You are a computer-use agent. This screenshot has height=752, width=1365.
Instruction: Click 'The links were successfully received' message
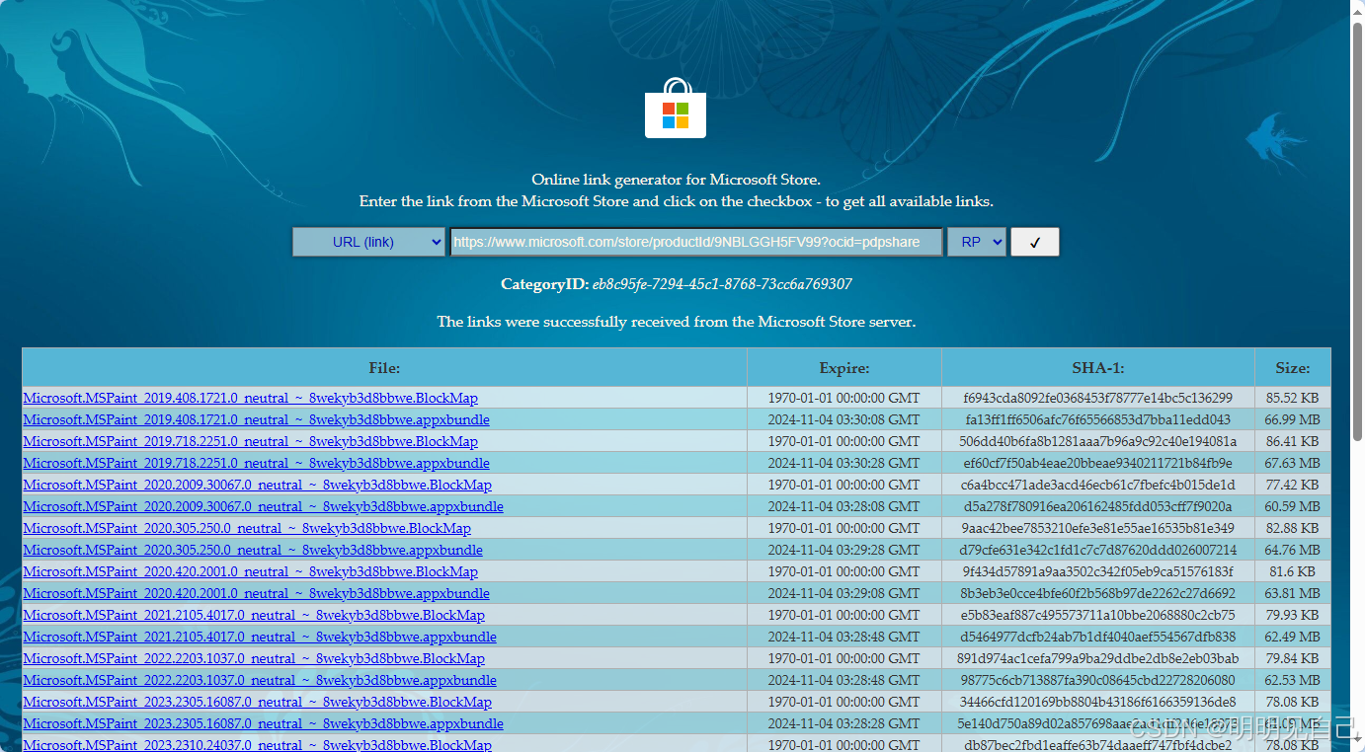point(677,322)
